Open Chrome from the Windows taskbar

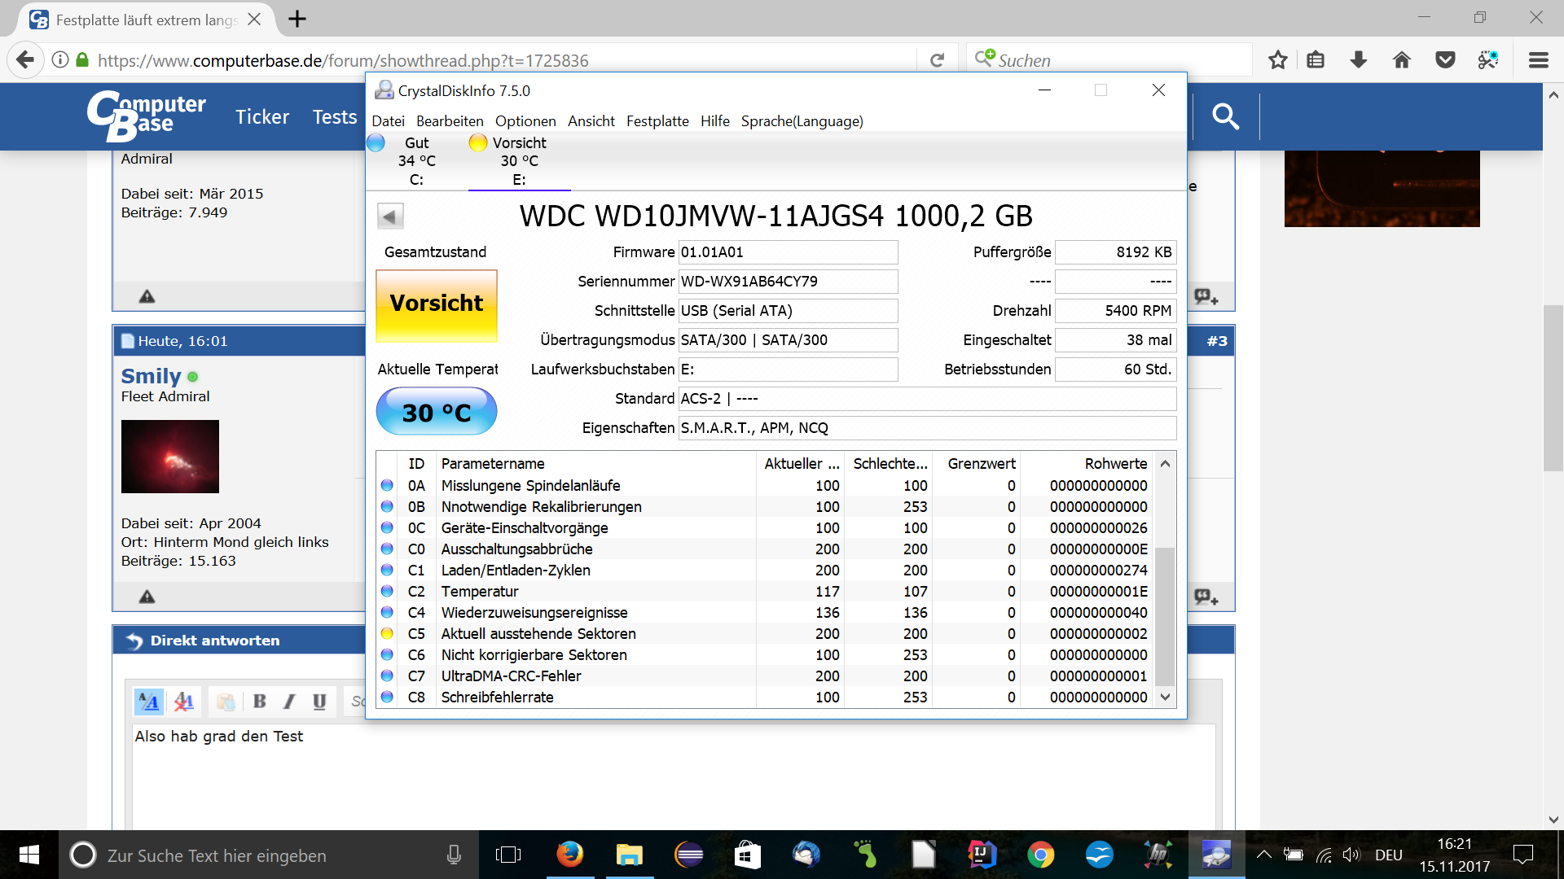(x=1040, y=855)
